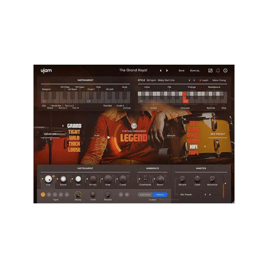
Task: Click previous Mix Preset arrow in Master
Action: [x=205, y=195]
